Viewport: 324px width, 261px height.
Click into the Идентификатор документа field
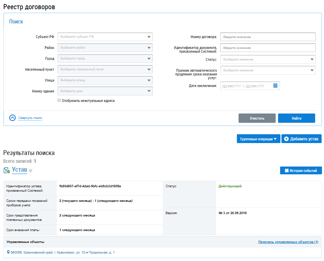[x=268, y=48]
